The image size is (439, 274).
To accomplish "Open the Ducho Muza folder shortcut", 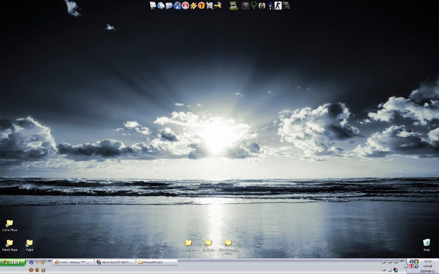I will 9,223.
